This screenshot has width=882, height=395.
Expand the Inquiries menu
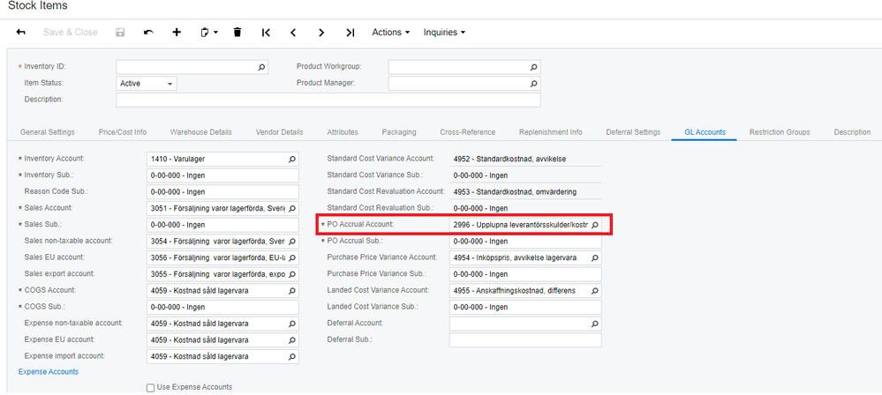pyautogui.click(x=444, y=32)
